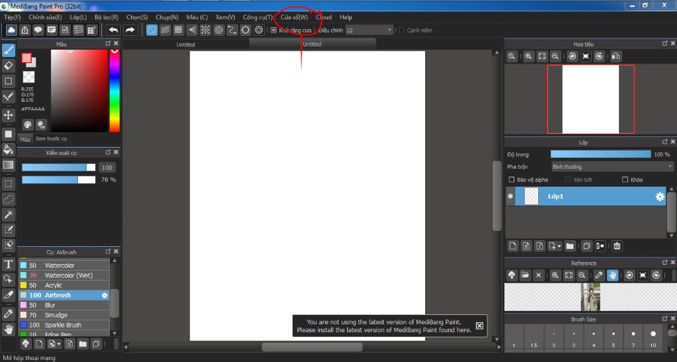
Task: Open Lớp1 layer settings gear
Action: [x=660, y=197]
